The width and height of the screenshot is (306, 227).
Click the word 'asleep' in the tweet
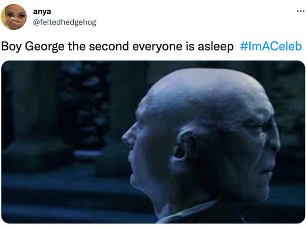point(216,47)
